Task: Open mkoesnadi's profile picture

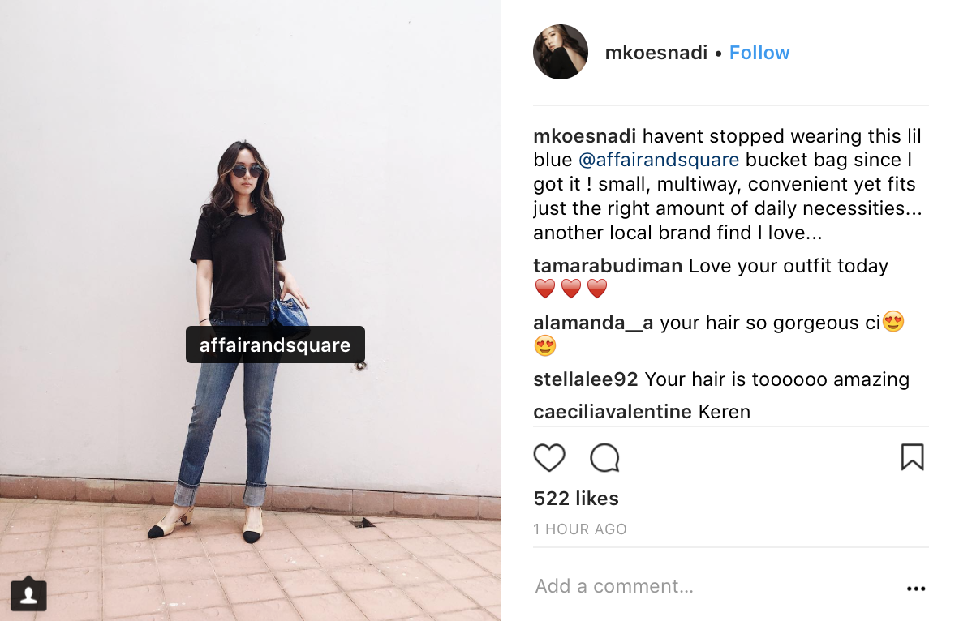Action: point(561,52)
